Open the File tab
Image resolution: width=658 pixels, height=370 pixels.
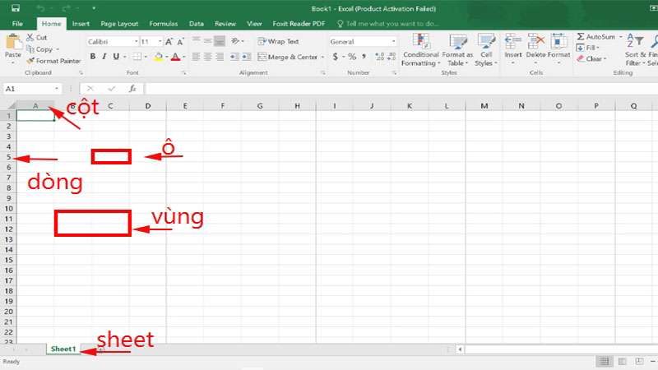17,24
